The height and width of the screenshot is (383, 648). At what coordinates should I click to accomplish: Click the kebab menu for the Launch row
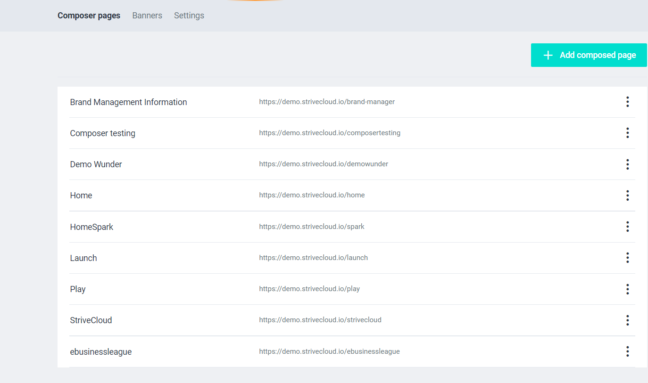point(628,258)
